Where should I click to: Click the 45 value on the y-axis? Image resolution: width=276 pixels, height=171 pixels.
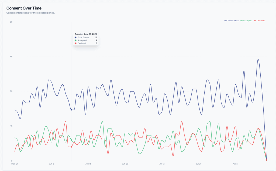click(x=11, y=57)
